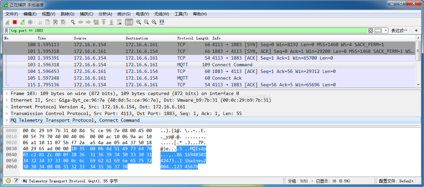This screenshot has height=187, width=424.
Task: Expand Internet Protocol Version 4 row
Action: 7,107
